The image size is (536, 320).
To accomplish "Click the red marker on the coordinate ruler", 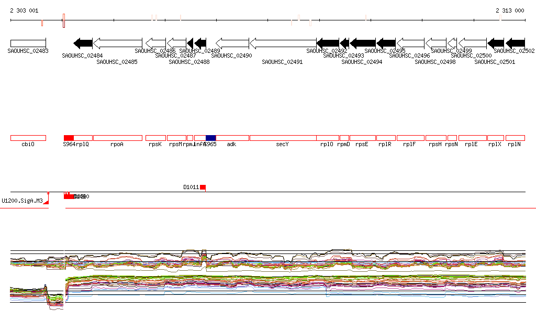I will pos(63,21).
